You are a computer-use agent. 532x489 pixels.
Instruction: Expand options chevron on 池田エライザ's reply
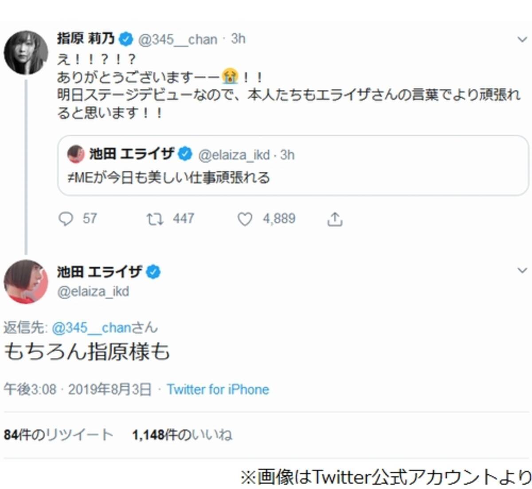click(x=522, y=270)
